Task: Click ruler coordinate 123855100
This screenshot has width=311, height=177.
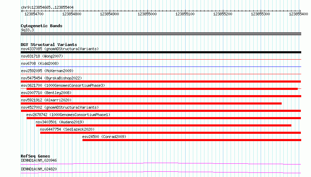Action: [x=185, y=14]
